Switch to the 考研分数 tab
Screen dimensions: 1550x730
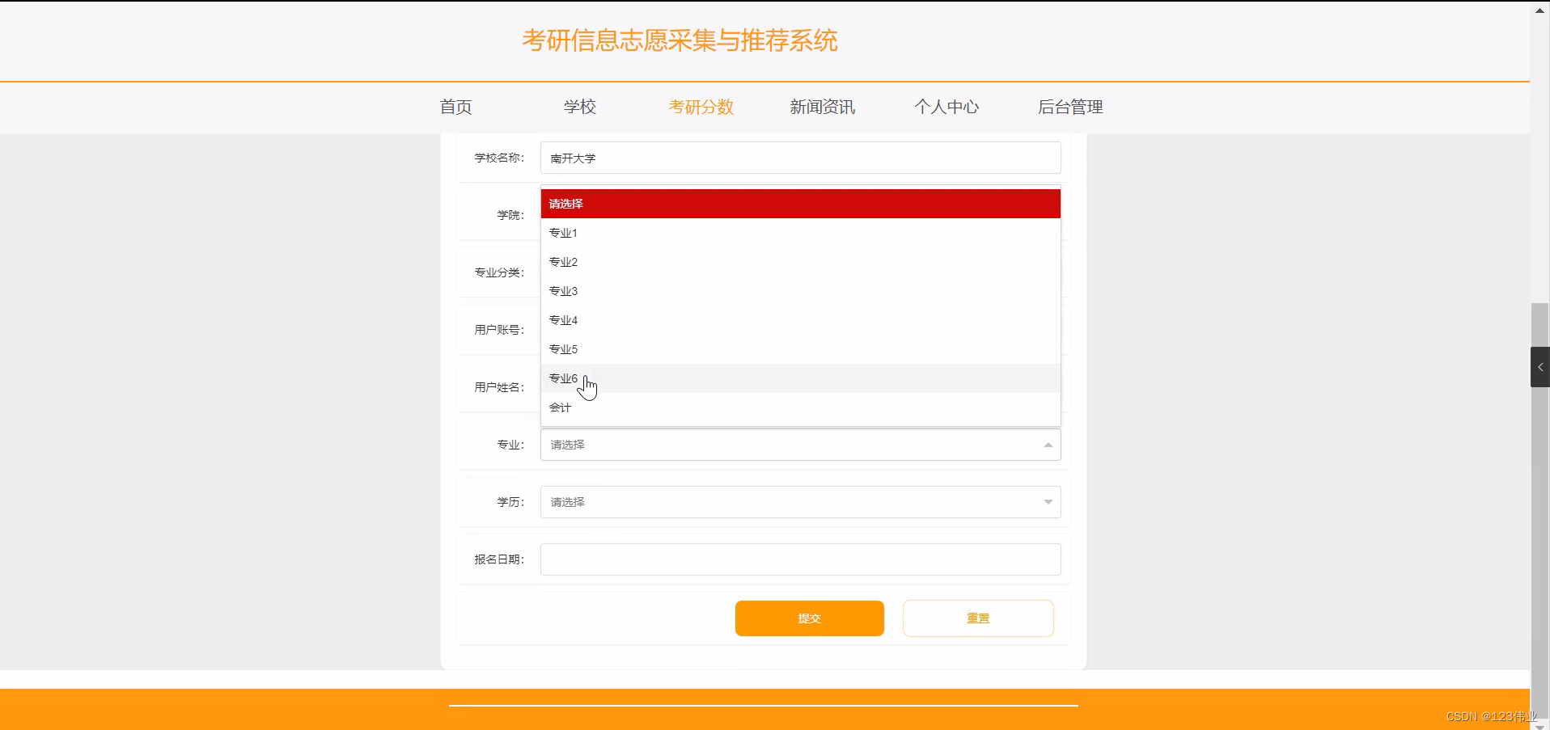coord(700,106)
